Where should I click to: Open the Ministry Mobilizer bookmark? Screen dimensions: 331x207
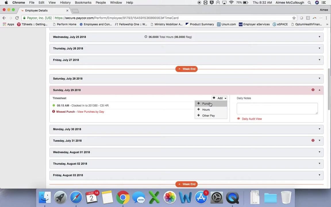166,24
